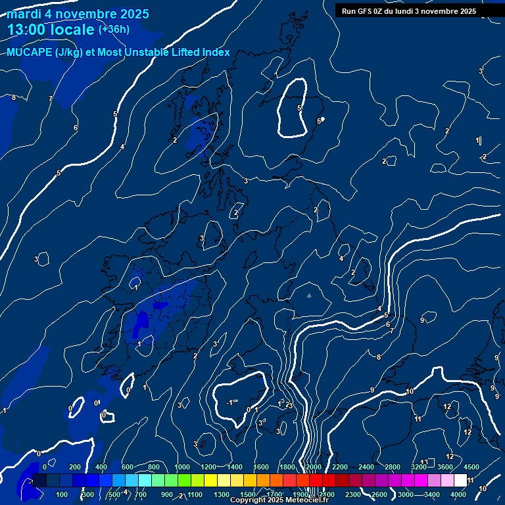Select the 'mardi 4 novembre 2025' date title
The image size is (505, 505).
point(78,14)
